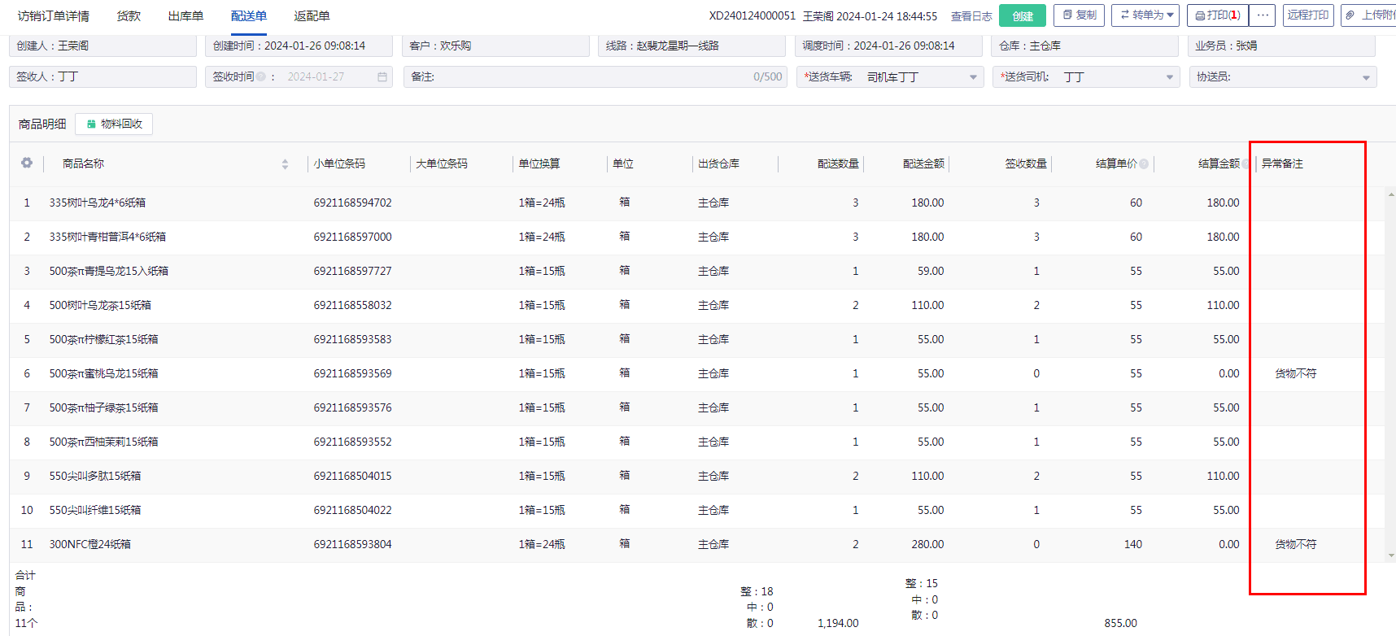Screen dimensions: 1396x636
Task: Click the 打印(1) print button
Action: pos(1217,15)
